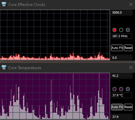
Task: Close the Core Temperatures window
Action: pyautogui.click(x=131, y=67)
